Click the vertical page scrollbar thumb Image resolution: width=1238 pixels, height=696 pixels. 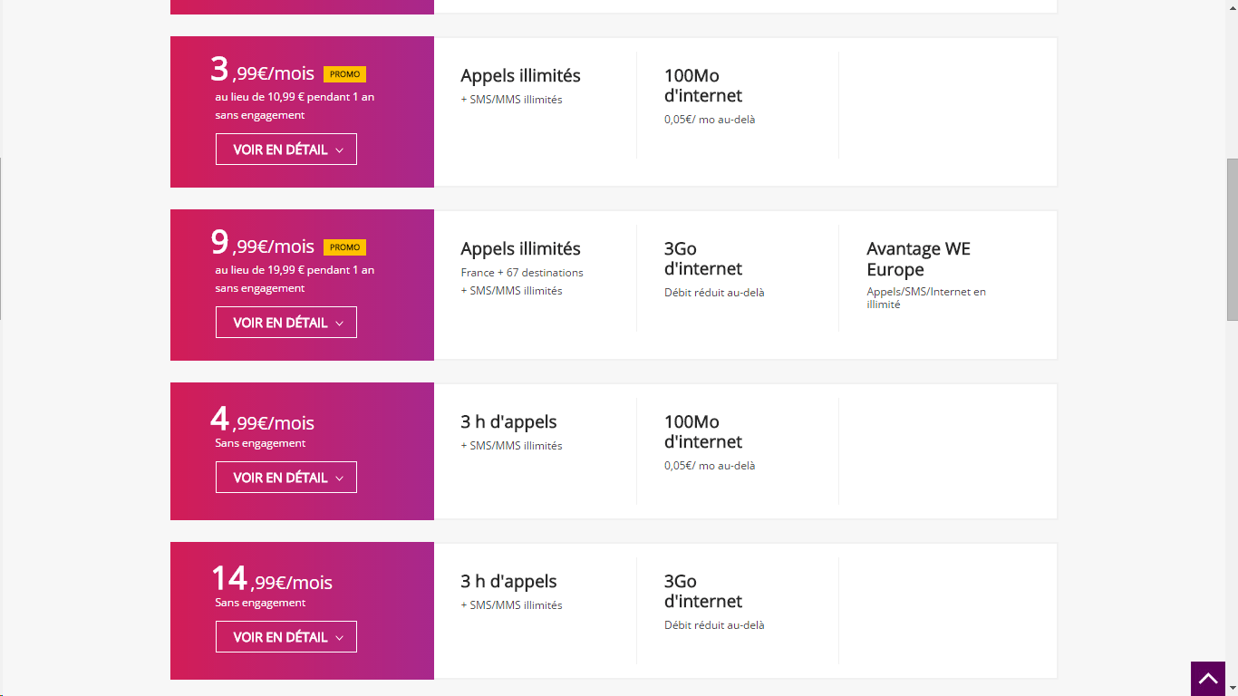pos(1232,239)
